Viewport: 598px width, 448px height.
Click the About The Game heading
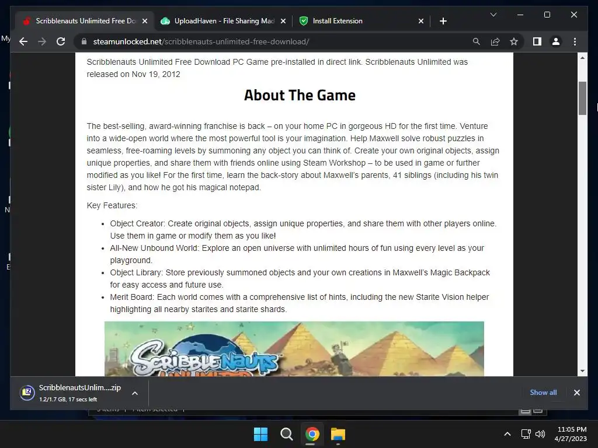[x=300, y=95]
